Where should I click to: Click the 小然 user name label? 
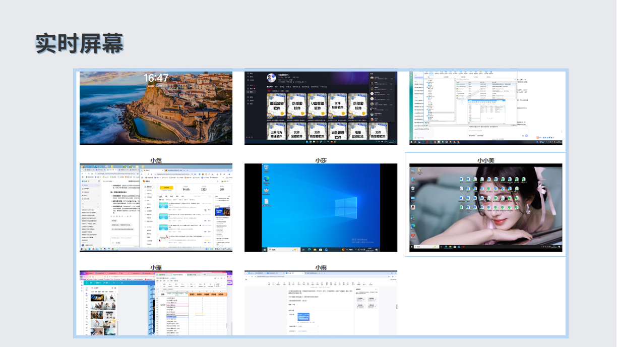pos(156,160)
